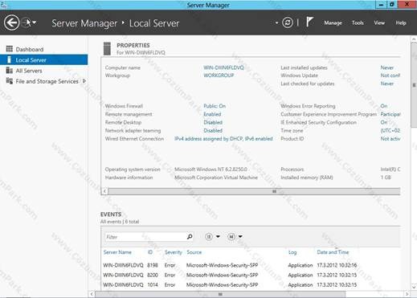Click the File and Storage Services icon
Image resolution: width=417 pixels, height=298 pixels.
coord(10,80)
